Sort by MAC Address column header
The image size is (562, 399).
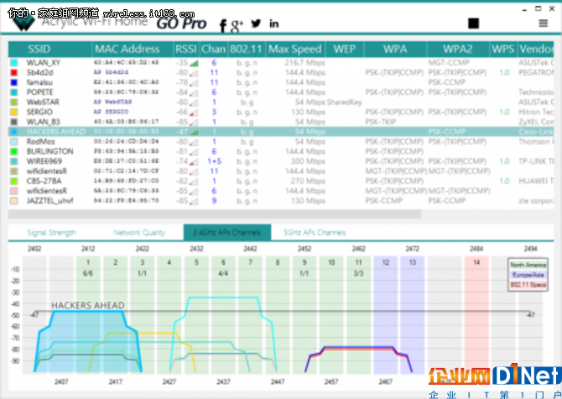tap(127, 49)
